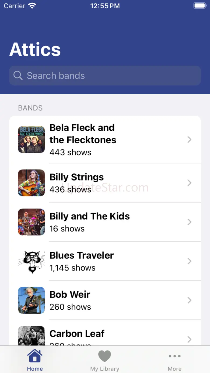Tap the battery indicator icon
The image size is (210, 373).
coord(200,6)
